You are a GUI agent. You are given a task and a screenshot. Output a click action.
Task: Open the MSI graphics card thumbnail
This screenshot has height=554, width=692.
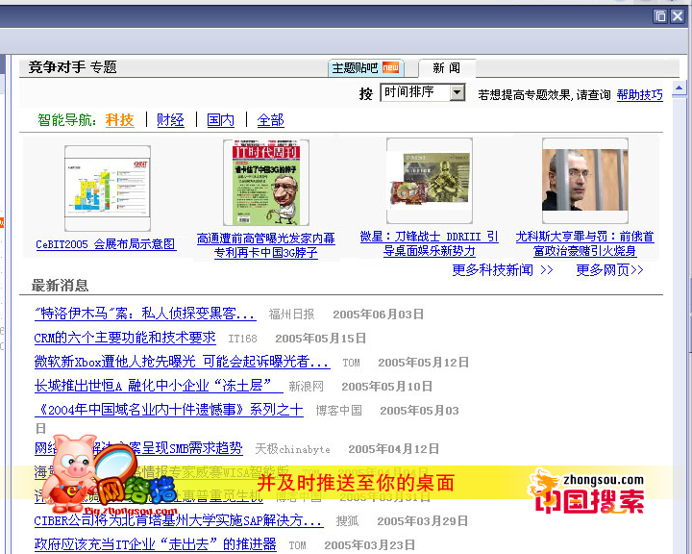tap(430, 181)
